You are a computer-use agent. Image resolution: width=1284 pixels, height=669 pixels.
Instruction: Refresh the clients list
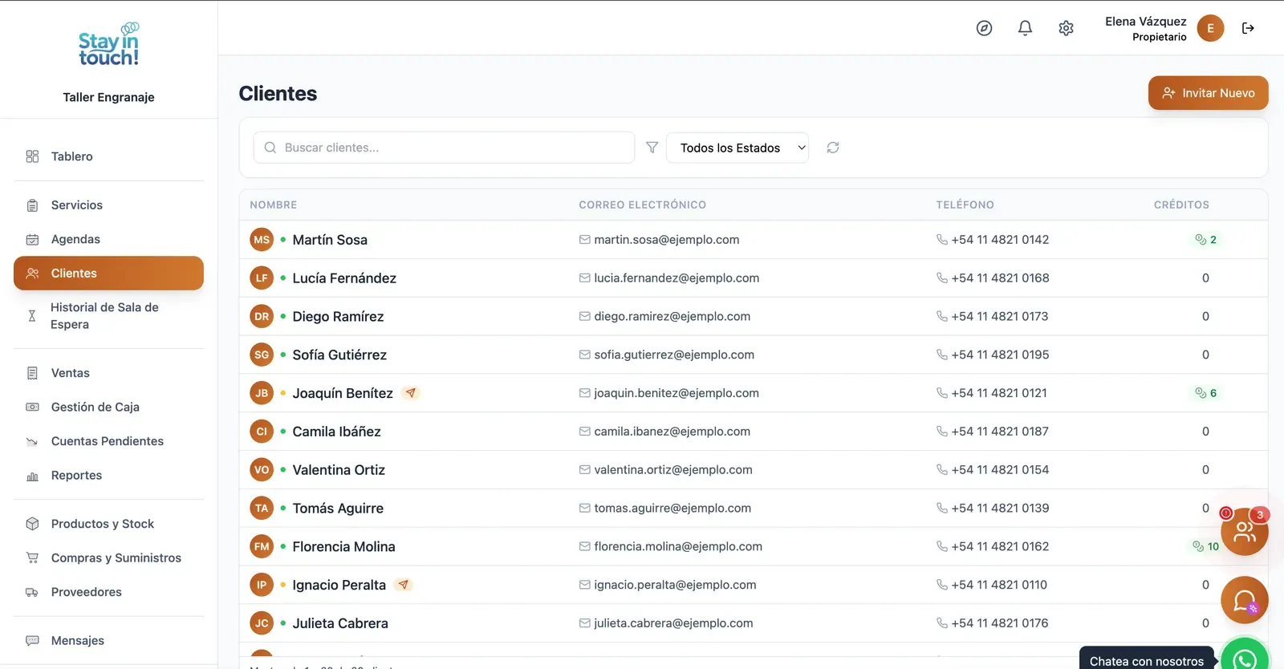click(x=833, y=148)
